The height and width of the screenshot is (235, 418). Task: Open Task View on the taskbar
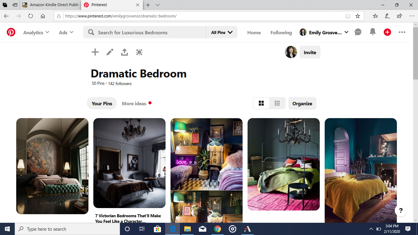(x=142, y=229)
